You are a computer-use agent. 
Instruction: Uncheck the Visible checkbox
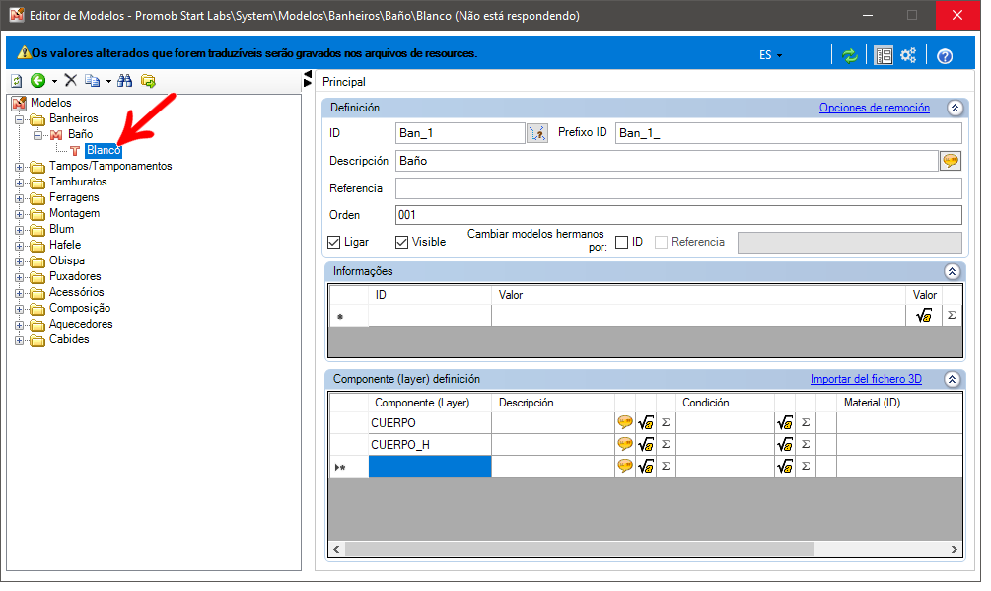click(x=402, y=242)
